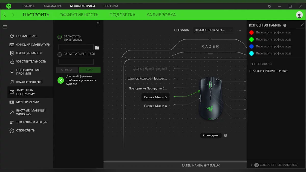Open the Клавиатура tab
Viewport: 306px width, 172px height.
[53, 6]
